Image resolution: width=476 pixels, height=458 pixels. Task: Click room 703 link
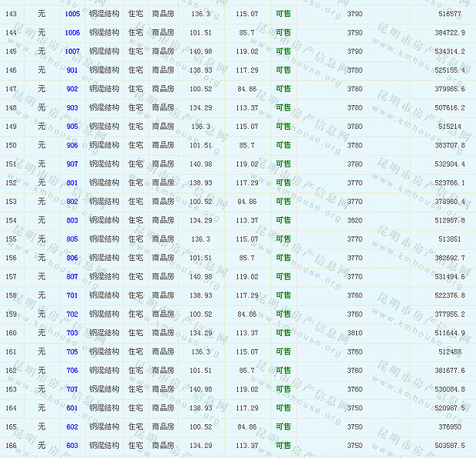point(72,333)
